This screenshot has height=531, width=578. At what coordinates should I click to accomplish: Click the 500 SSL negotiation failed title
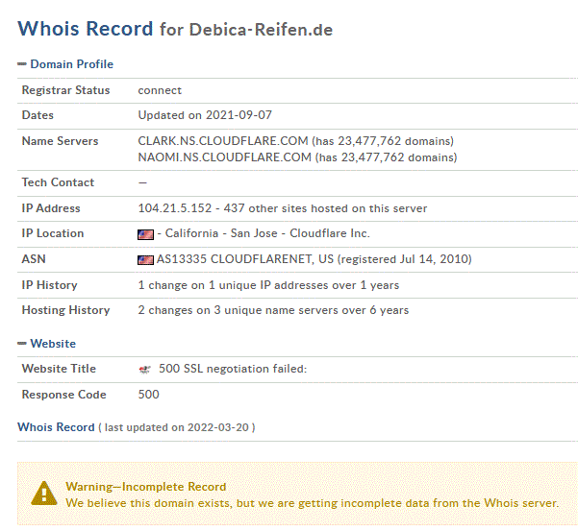tap(233, 369)
